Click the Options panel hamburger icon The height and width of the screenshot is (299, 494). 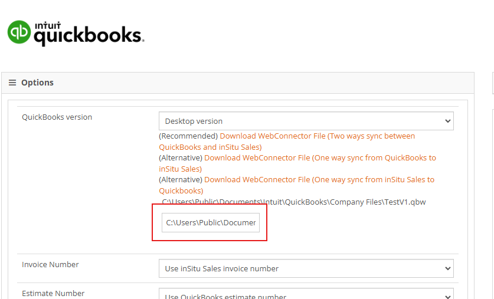coord(12,83)
